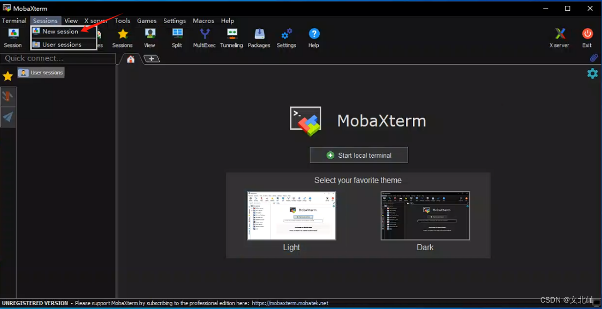Click the View toolbar icon
Image resolution: width=602 pixels, height=309 pixels.
click(x=150, y=38)
